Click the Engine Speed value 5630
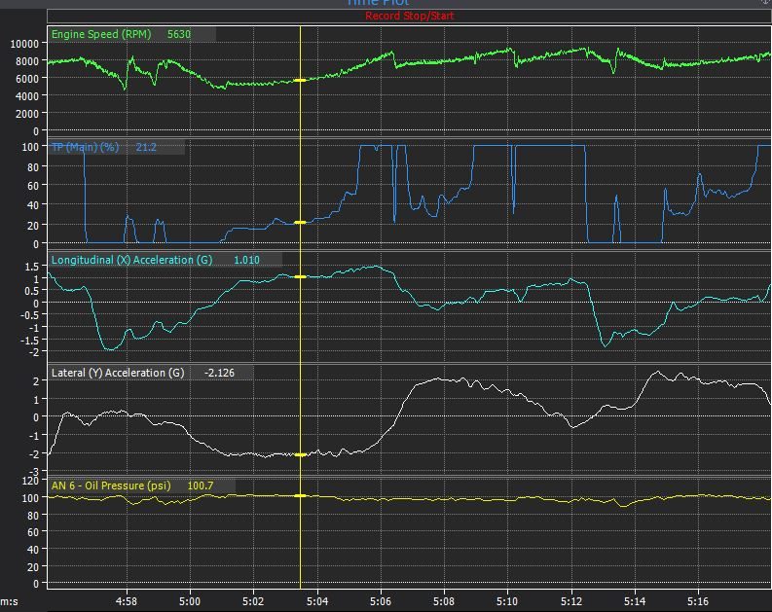772x612 pixels. (x=179, y=34)
